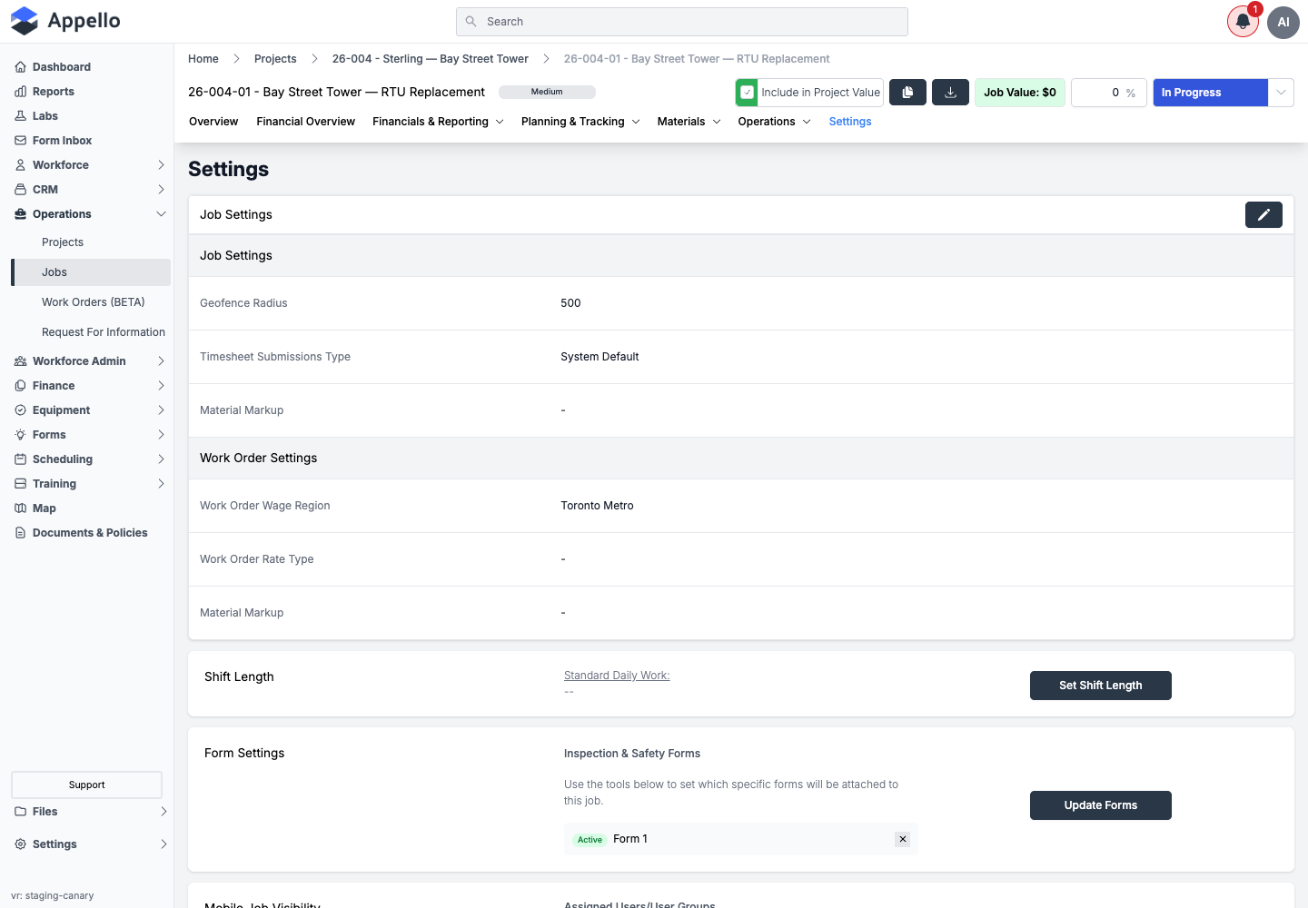Open the Sterling Bay Street Tower breadcrumb

point(431,59)
